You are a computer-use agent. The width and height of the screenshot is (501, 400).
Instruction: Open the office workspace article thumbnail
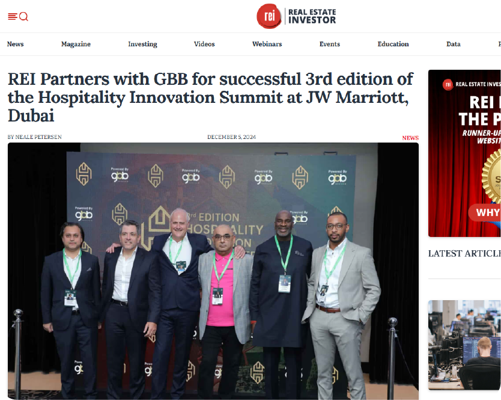[x=464, y=345]
